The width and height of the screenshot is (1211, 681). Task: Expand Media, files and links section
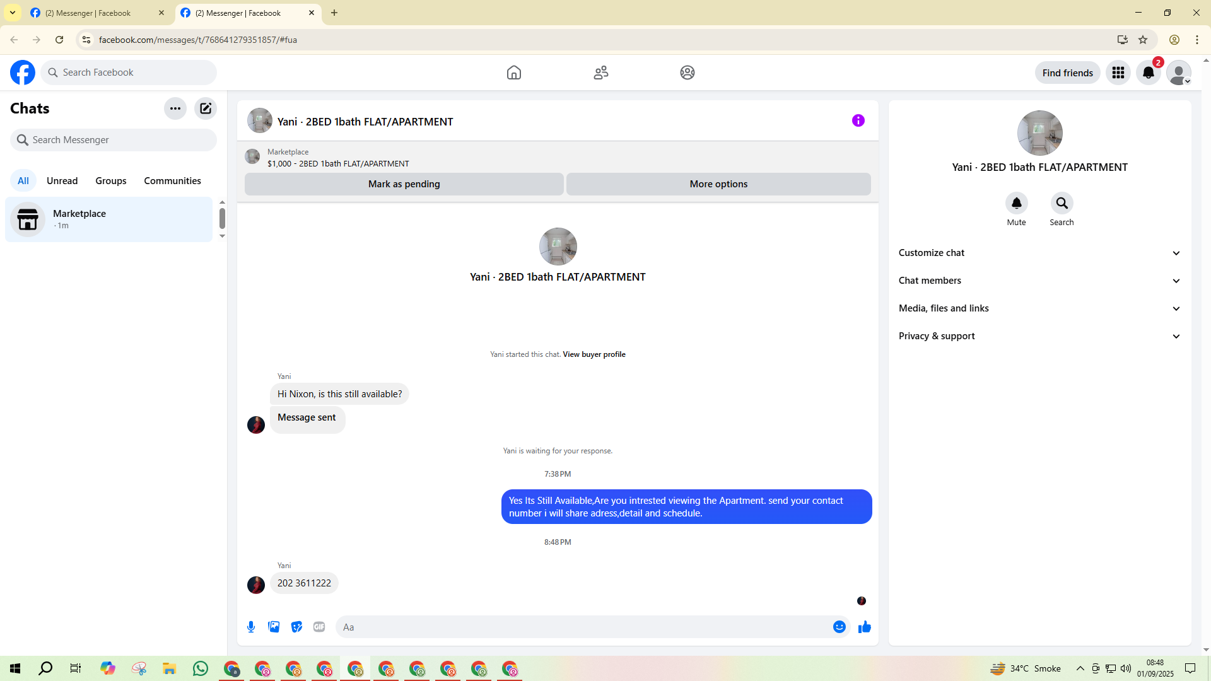(x=1039, y=308)
